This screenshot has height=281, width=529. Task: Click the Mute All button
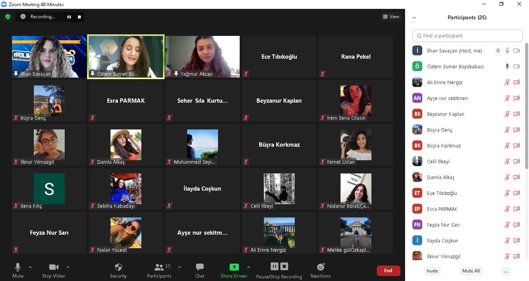click(x=471, y=271)
